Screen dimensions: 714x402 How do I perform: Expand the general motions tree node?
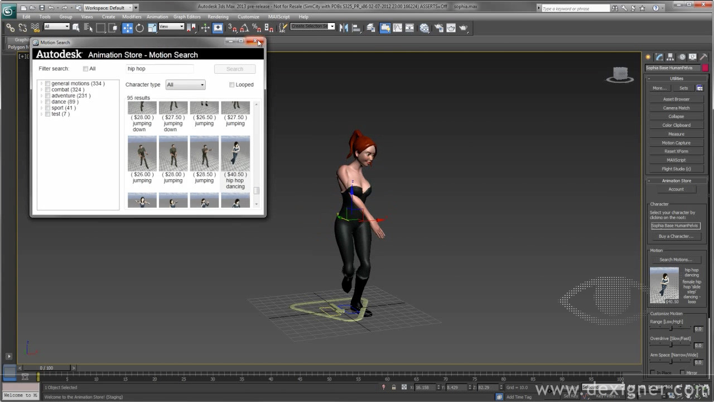41,84
